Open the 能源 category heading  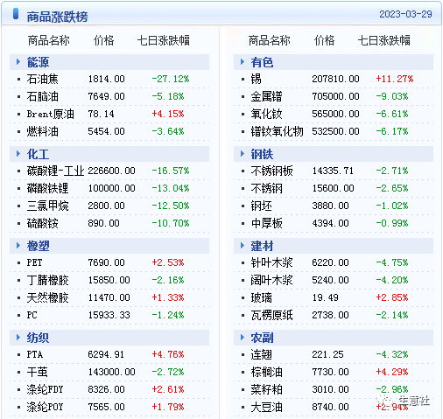38,62
